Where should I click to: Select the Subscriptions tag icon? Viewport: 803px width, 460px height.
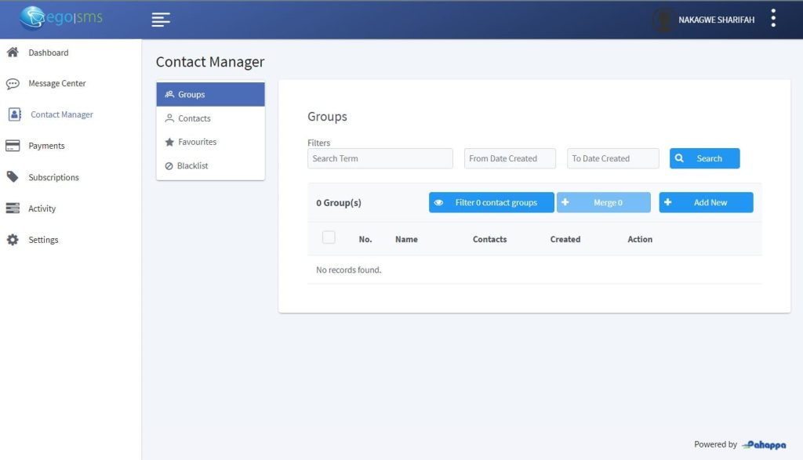[13, 177]
